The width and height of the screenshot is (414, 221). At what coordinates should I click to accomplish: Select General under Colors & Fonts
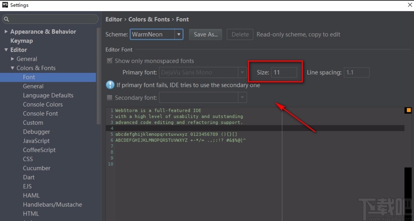tap(33, 86)
